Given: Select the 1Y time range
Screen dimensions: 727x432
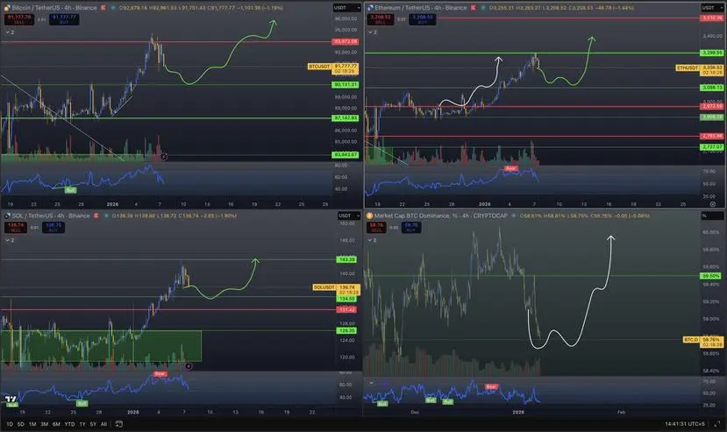Looking at the screenshot, I should (x=82, y=424).
